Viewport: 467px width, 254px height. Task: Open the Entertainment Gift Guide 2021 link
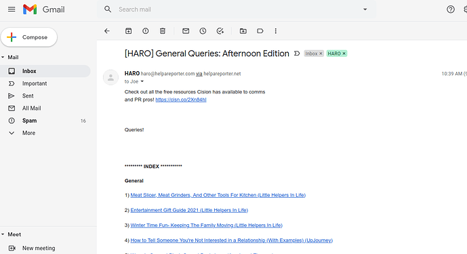coord(189,210)
